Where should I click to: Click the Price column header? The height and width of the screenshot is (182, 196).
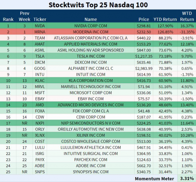(143, 19)
